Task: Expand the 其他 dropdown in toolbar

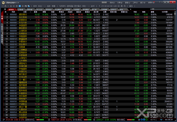Action: [85, 6]
